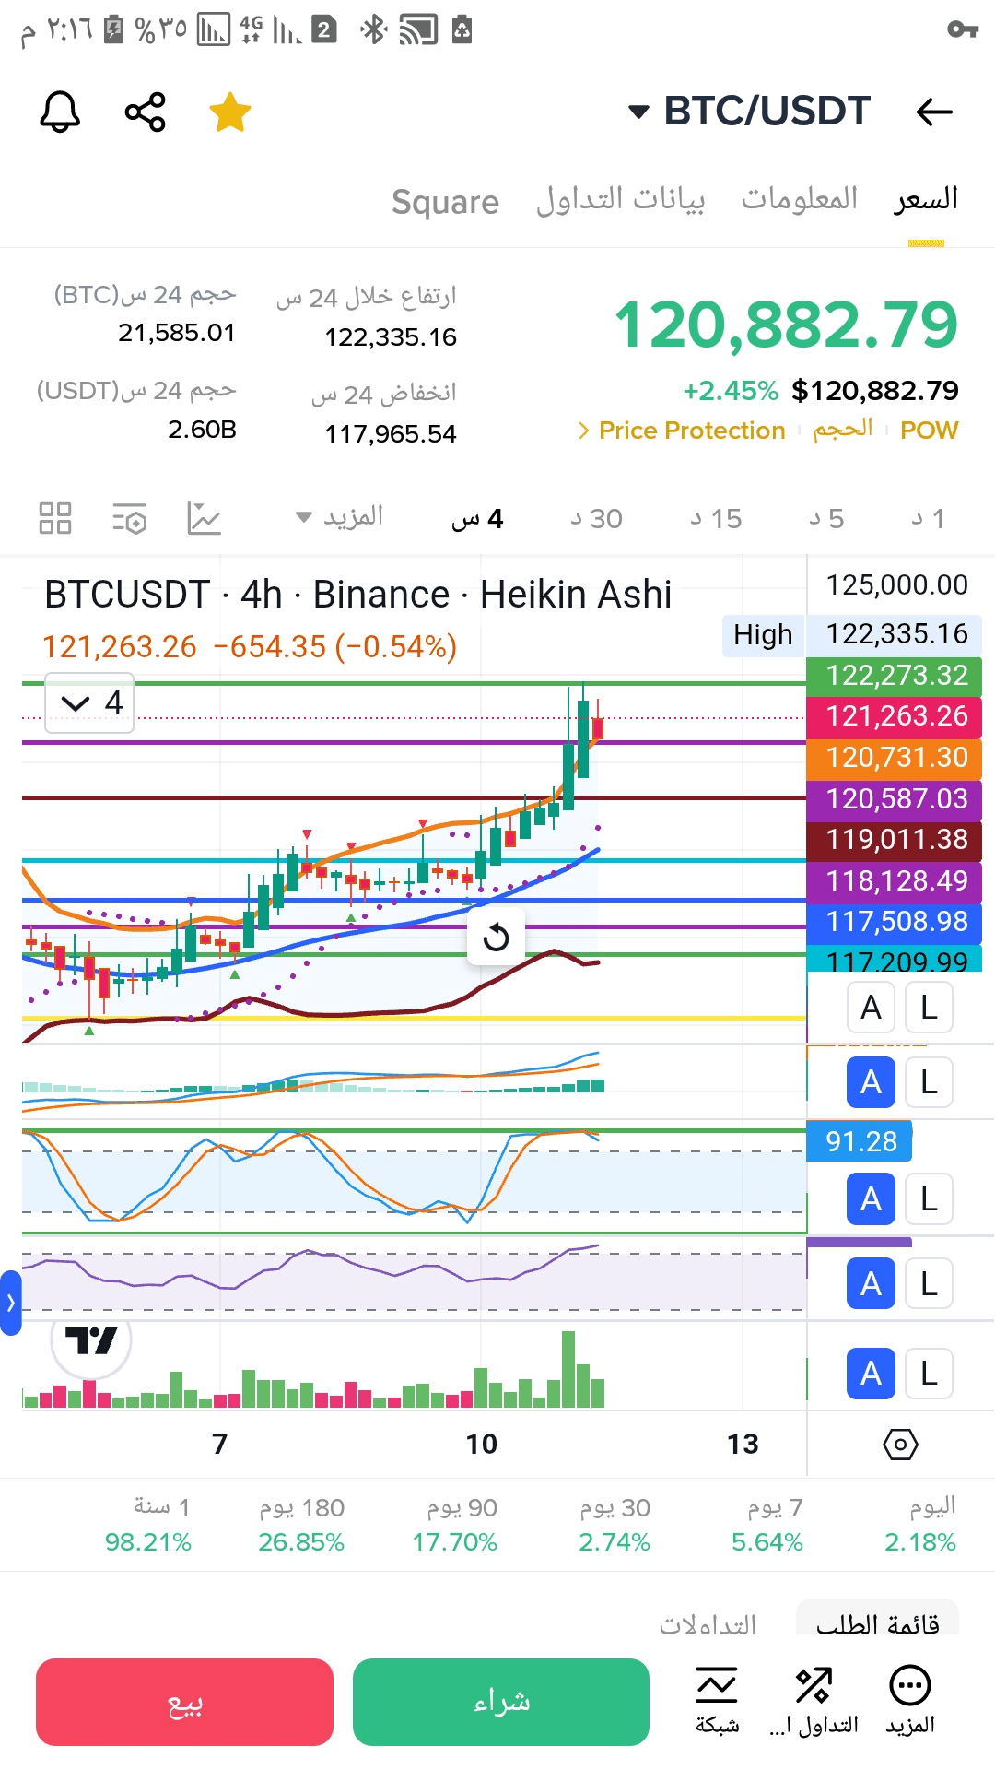Screen dimensions: 995x1770
Task: Open المزيد more options icon
Action: click(910, 1702)
